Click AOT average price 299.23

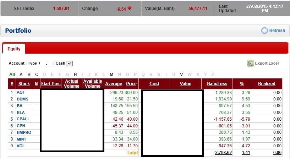point(117,92)
